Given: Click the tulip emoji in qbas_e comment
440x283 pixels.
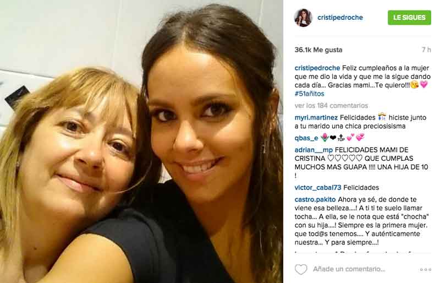Looking at the screenshot, I should 324,138.
